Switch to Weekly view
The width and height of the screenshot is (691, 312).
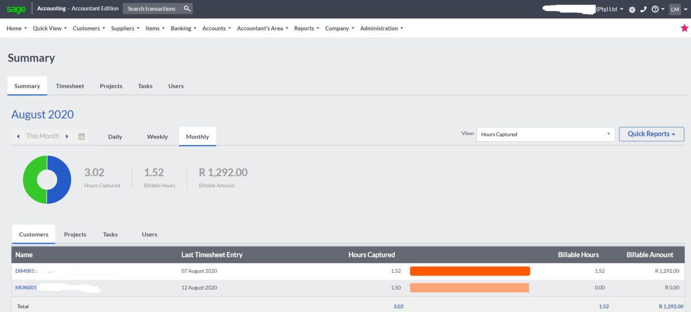pos(157,136)
